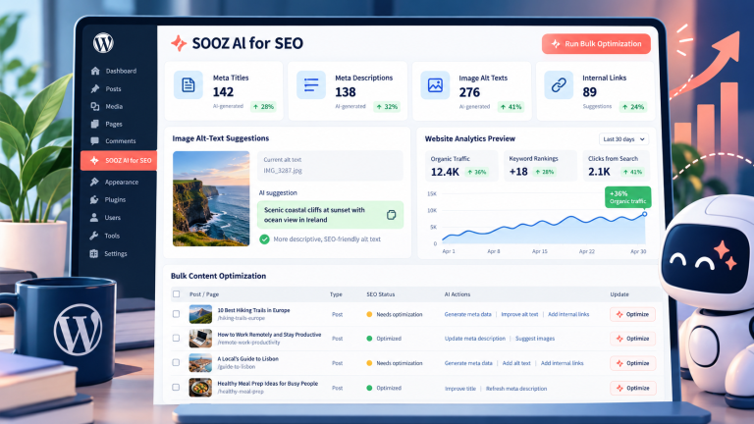Screen dimensions: 754x424
Task: Click the WordPress logo in the sidebar
Action: point(103,43)
